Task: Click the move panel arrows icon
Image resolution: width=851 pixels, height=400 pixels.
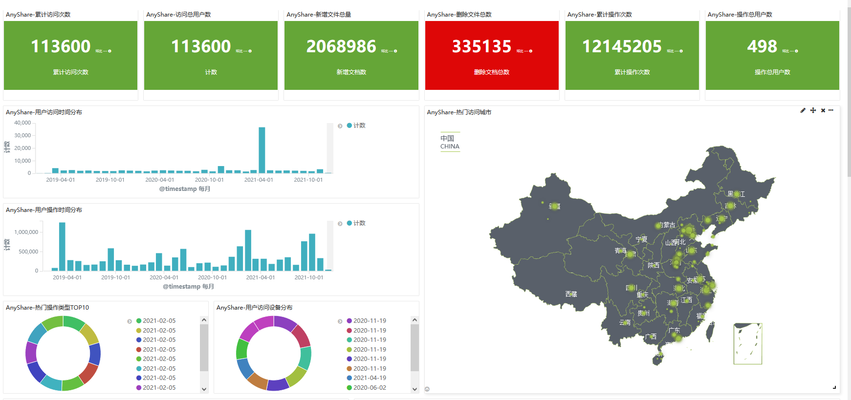Action: click(813, 110)
